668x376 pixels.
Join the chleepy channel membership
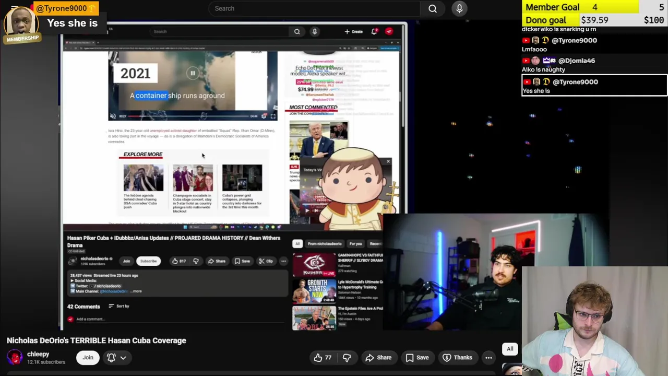pos(88,358)
